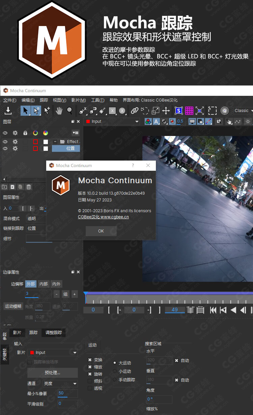Toggle visibility eye of the Effect group
Image resolution: width=253 pixels, height=415 pixels.
(5, 142)
